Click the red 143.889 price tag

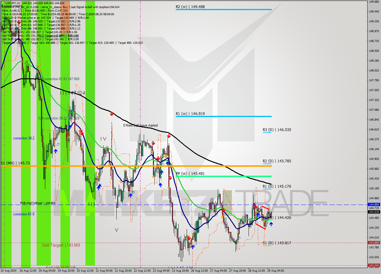(x=374, y=242)
